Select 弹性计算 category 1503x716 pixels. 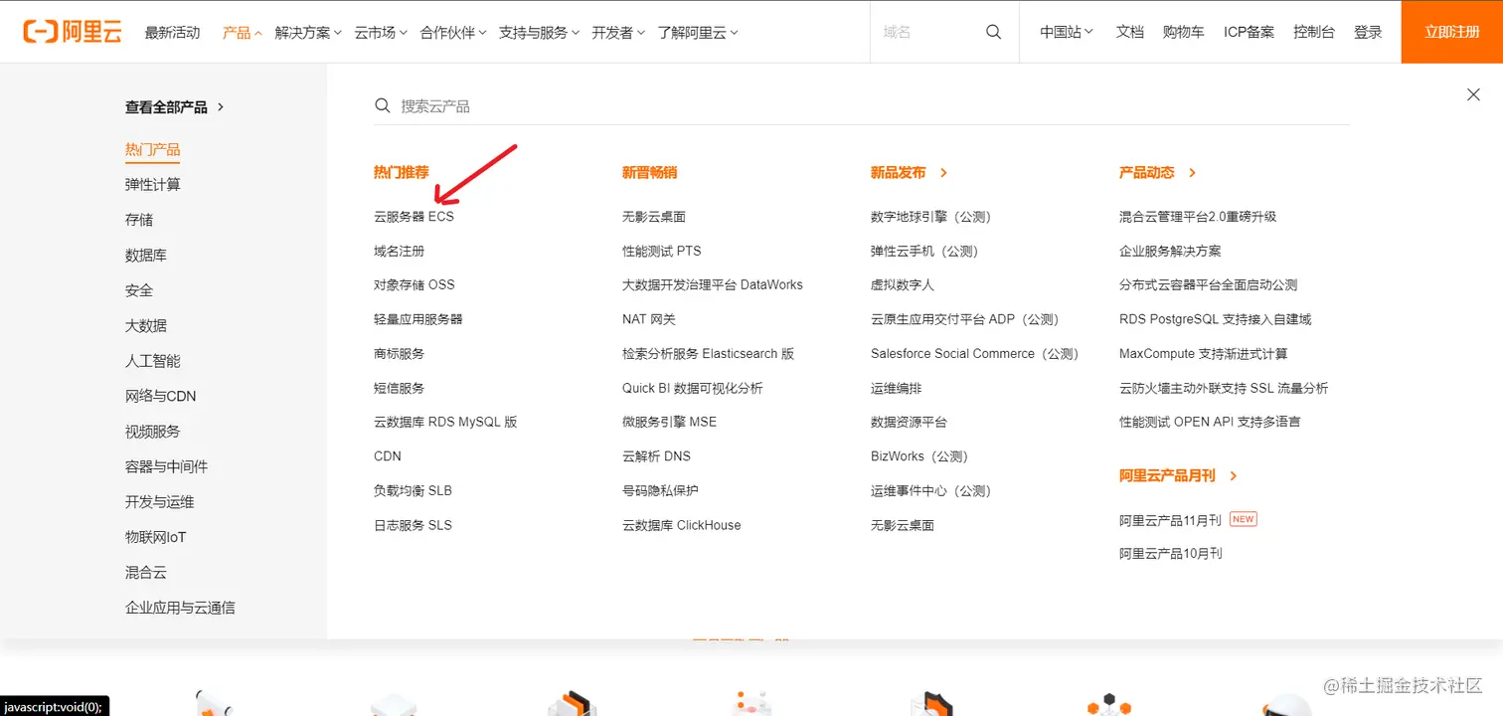point(152,184)
